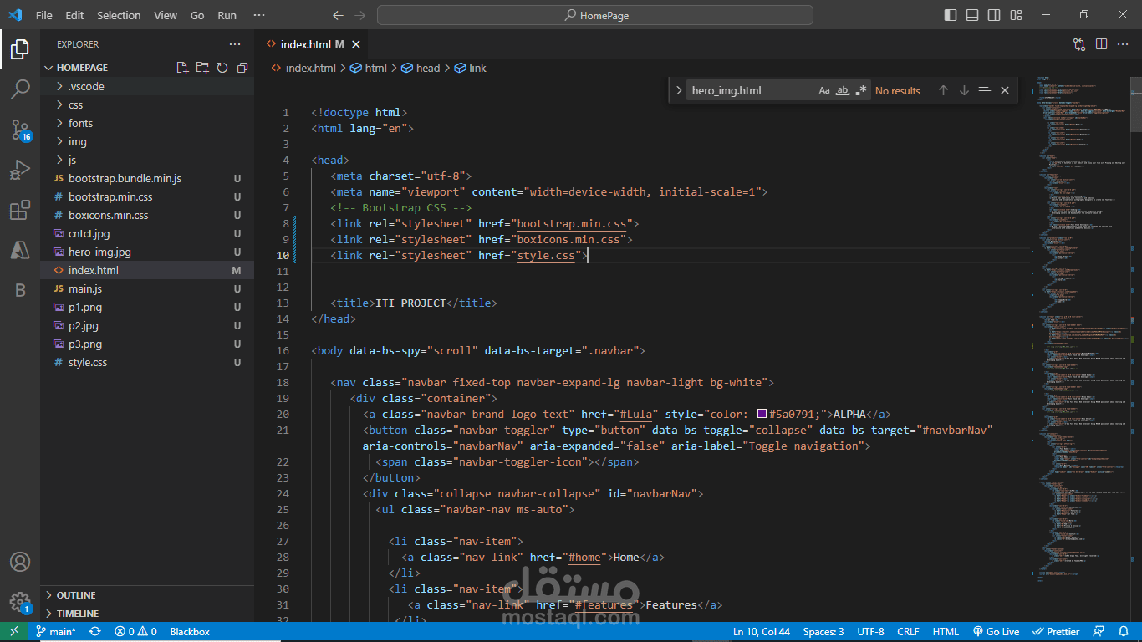
Task: Click New Folder icon in HOMEPAGE header
Action: tap(202, 68)
